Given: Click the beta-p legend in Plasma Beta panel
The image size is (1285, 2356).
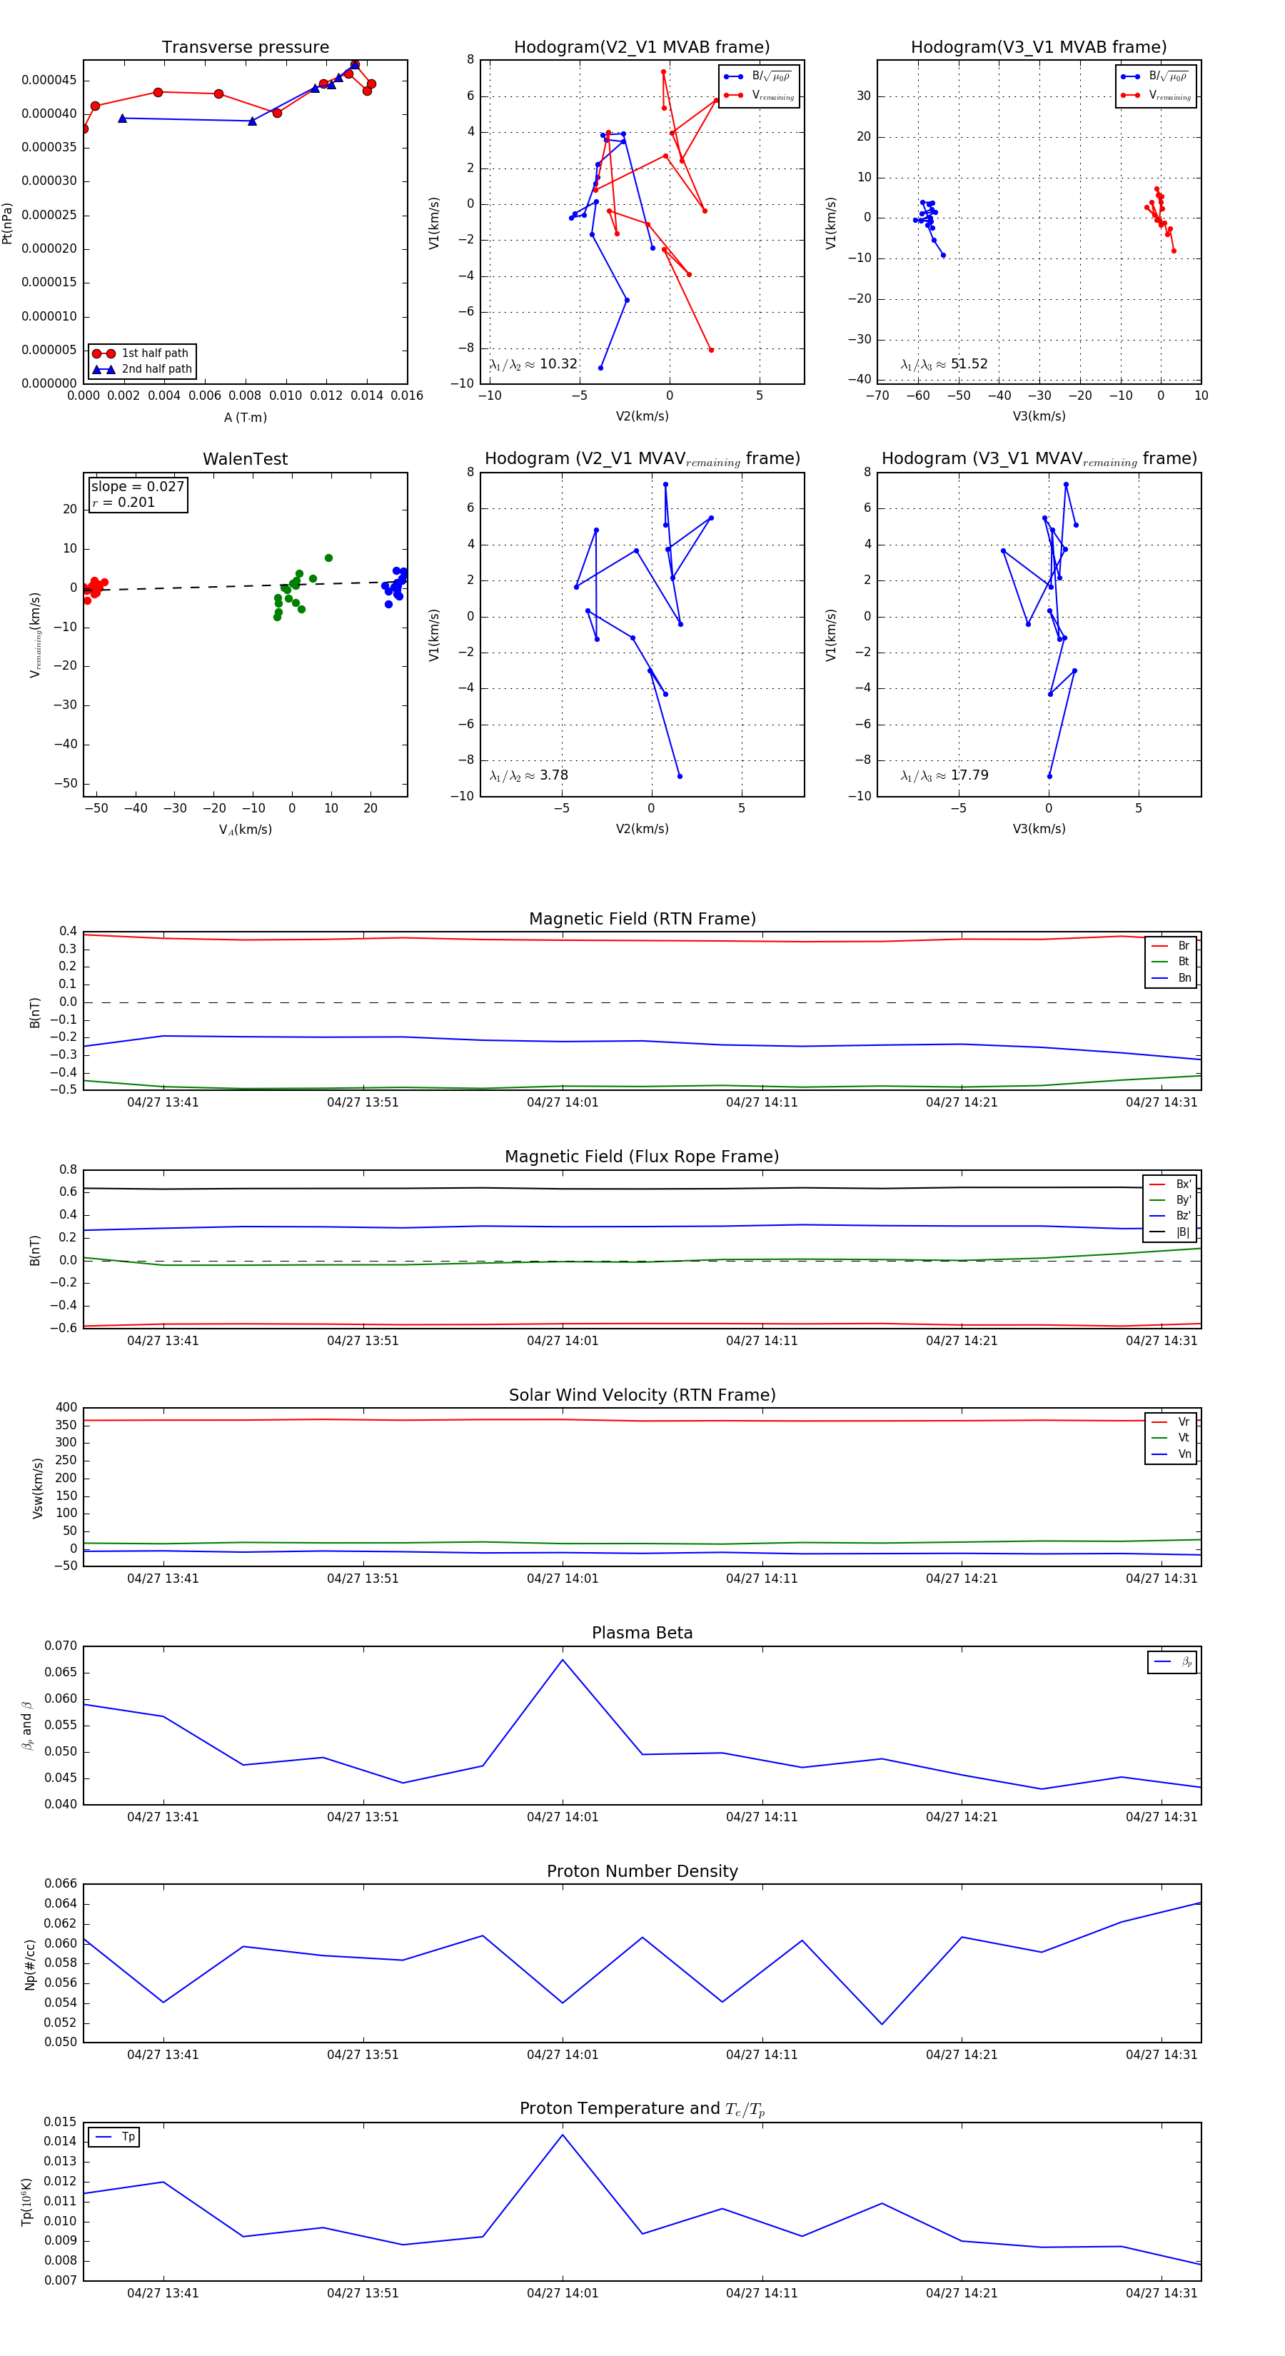Looking at the screenshot, I should [x=1171, y=1662].
